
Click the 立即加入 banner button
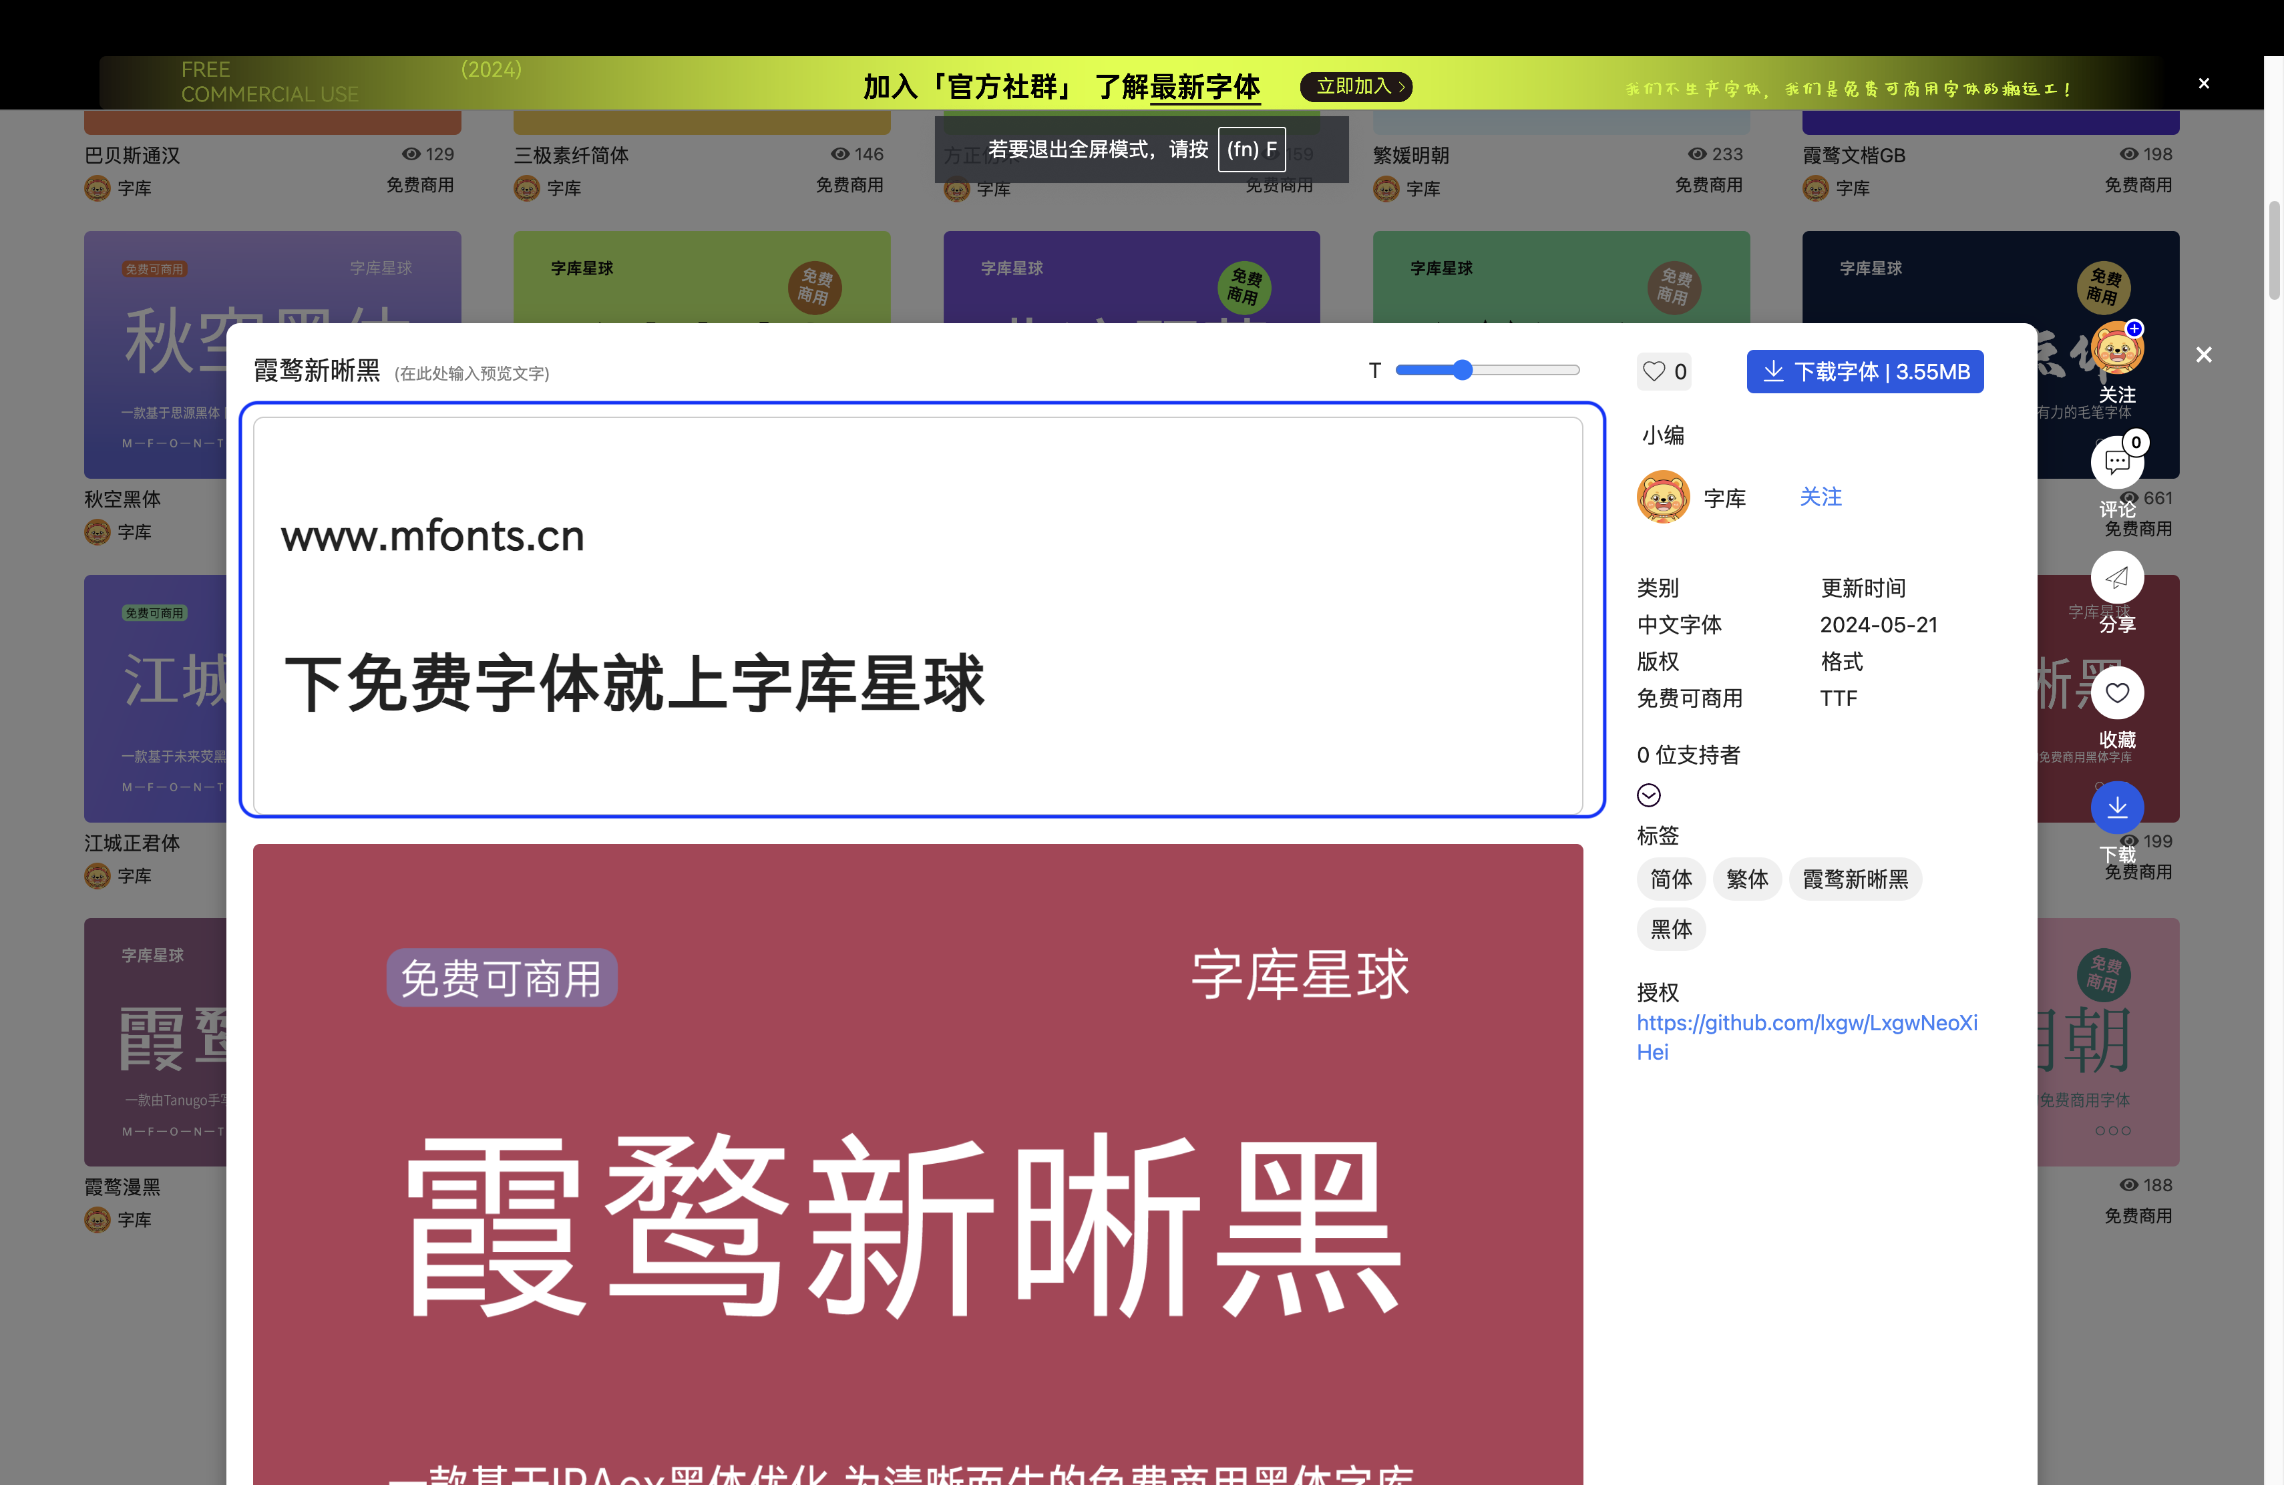point(1355,86)
